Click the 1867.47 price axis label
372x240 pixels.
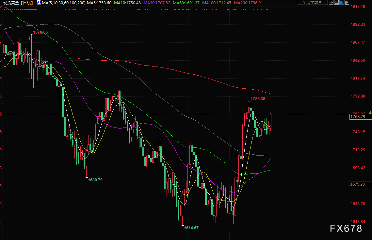coord(358,42)
